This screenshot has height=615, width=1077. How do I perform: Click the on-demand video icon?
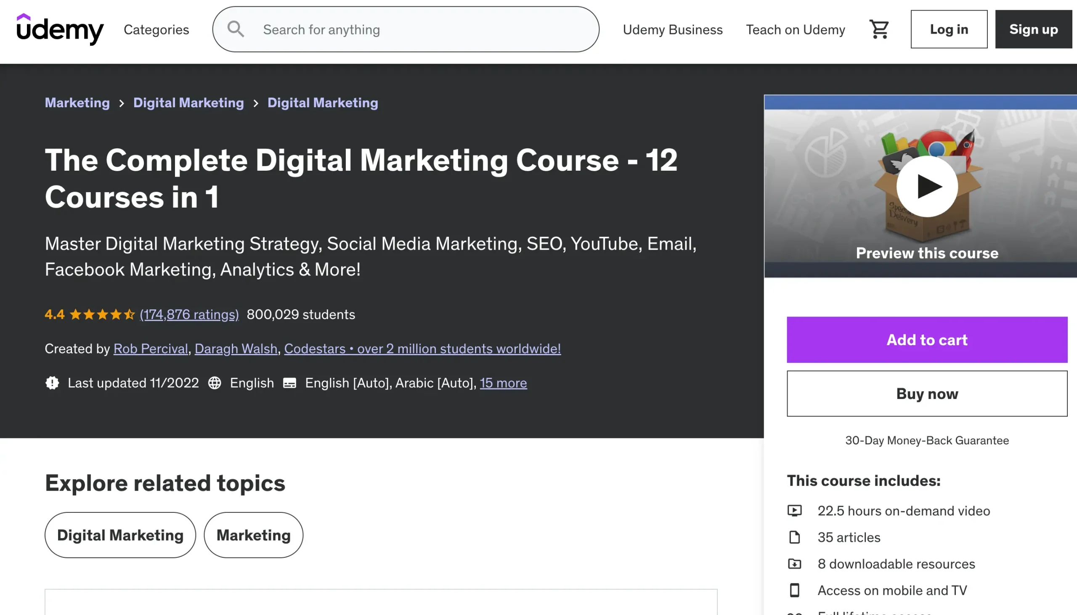tap(794, 511)
